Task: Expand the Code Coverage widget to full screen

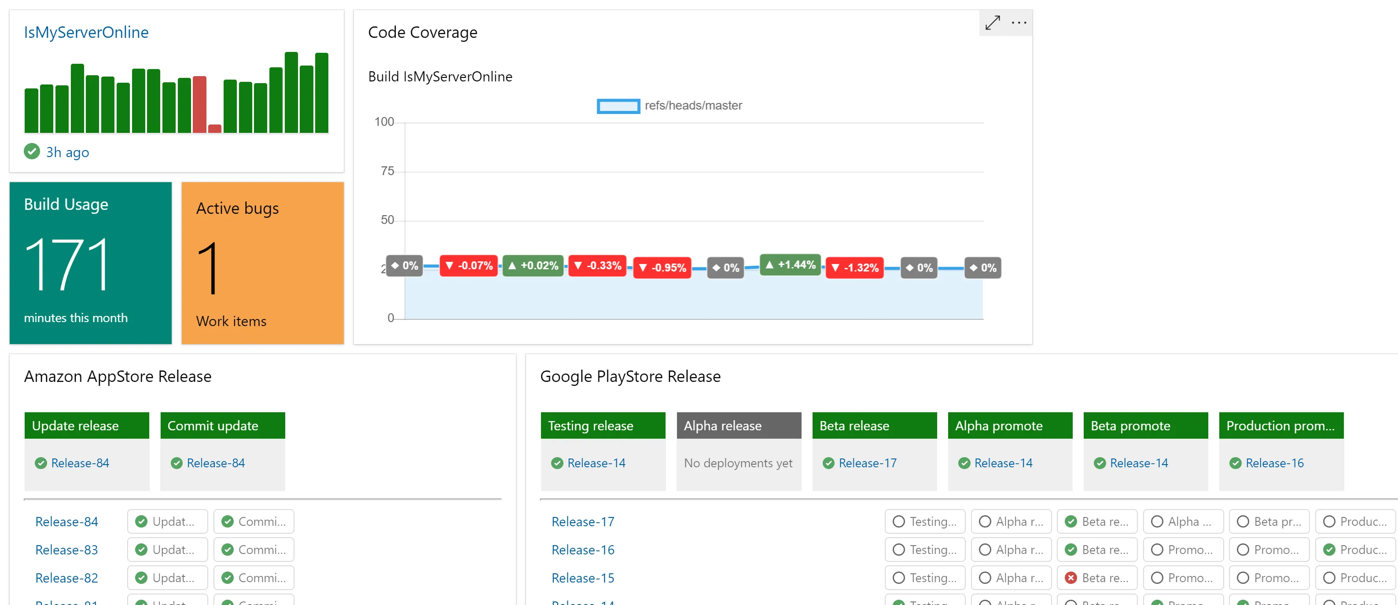Action: (x=993, y=23)
